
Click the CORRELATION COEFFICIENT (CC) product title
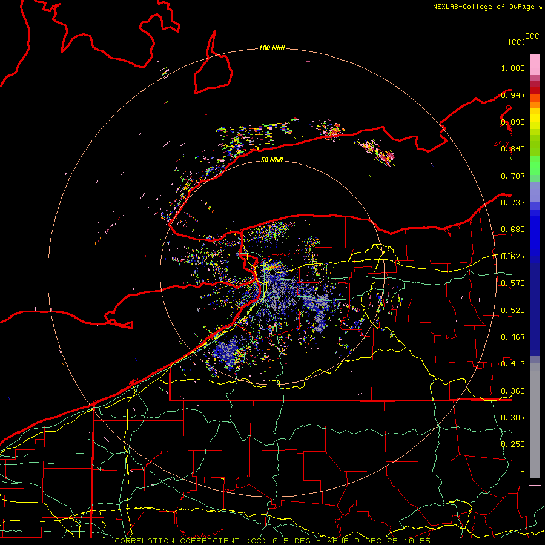[191, 541]
